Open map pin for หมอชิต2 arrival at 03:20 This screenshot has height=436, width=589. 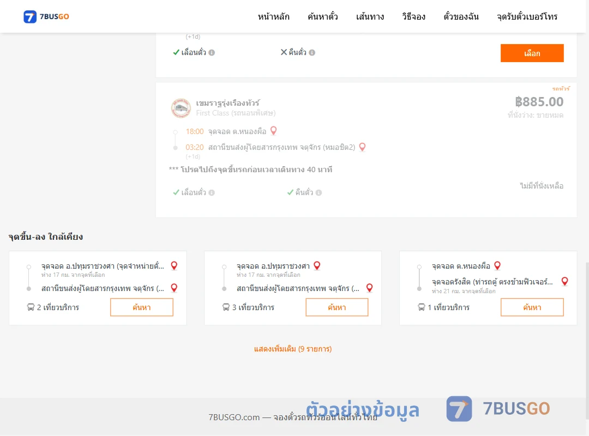click(362, 147)
